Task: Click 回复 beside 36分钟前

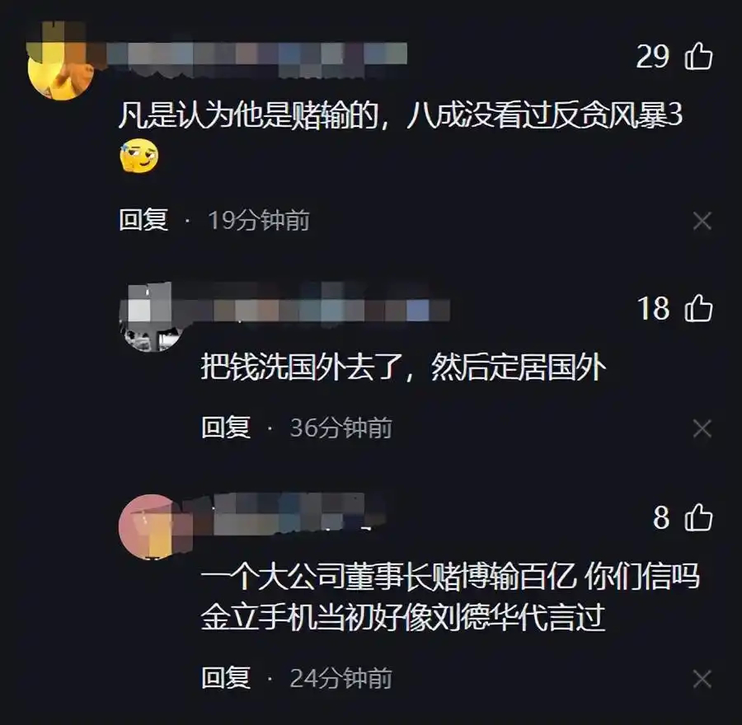Action: pos(226,428)
